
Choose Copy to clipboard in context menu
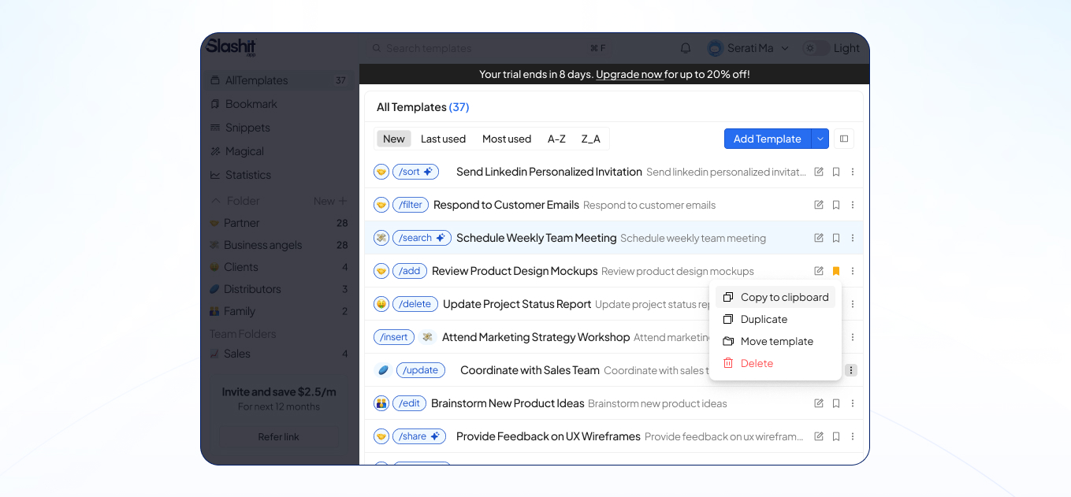click(775, 297)
